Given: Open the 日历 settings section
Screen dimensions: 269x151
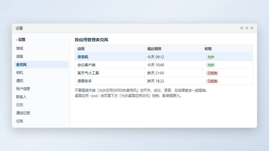Looking at the screenshot, I should click(x=41, y=105).
